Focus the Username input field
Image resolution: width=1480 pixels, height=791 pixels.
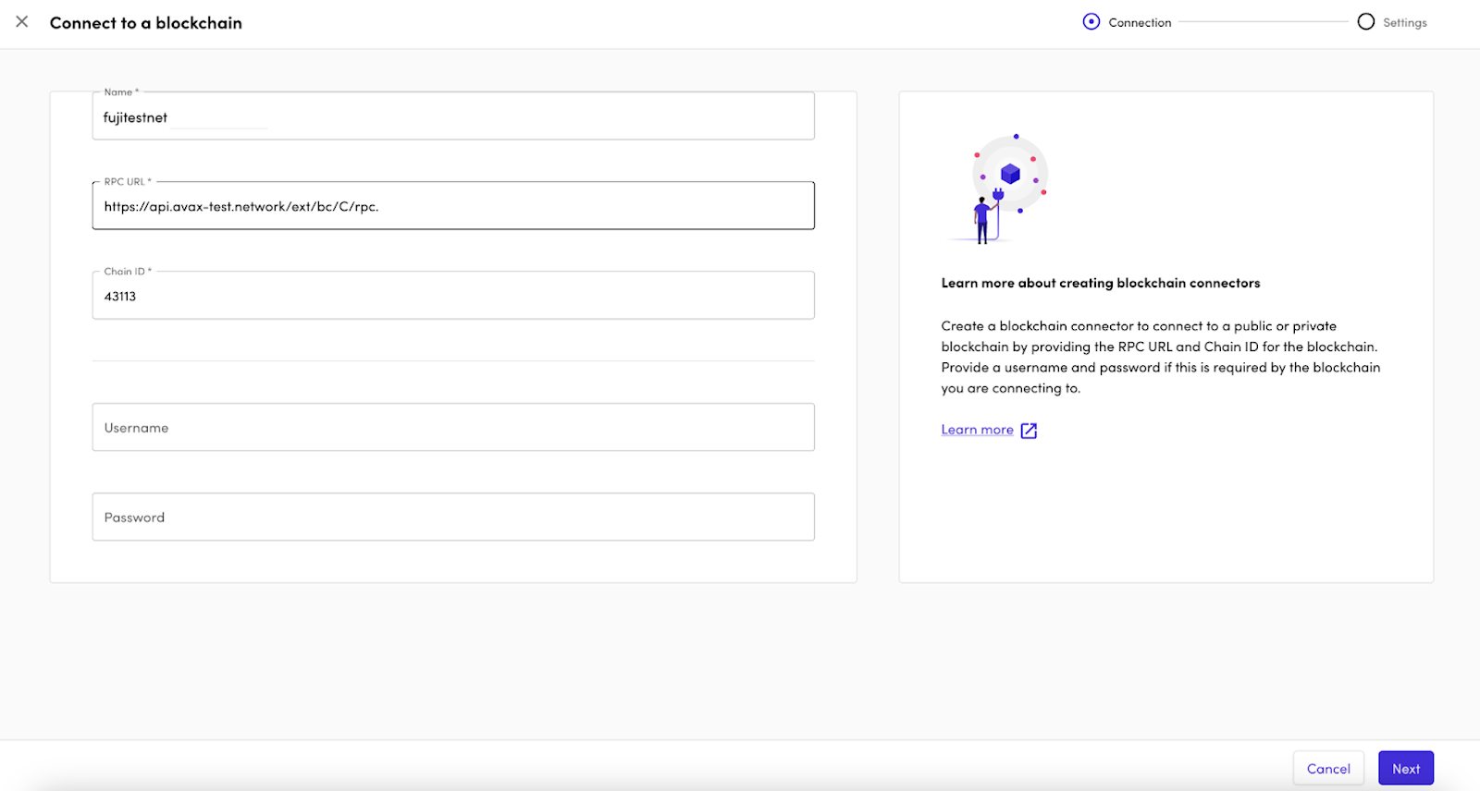point(453,428)
